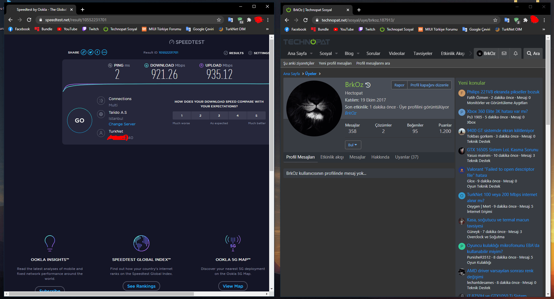Rate download speed as 3 (As expected)
This screenshot has height=299, width=554.
point(219,115)
